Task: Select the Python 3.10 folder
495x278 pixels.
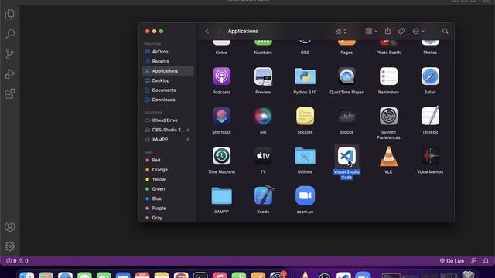Action: [x=305, y=76]
